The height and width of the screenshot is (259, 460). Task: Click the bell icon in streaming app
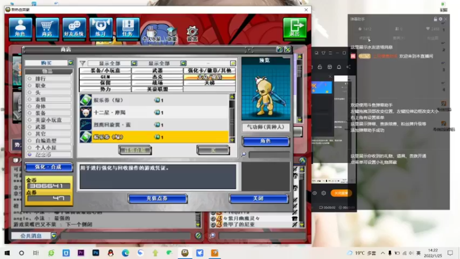[x=339, y=67]
